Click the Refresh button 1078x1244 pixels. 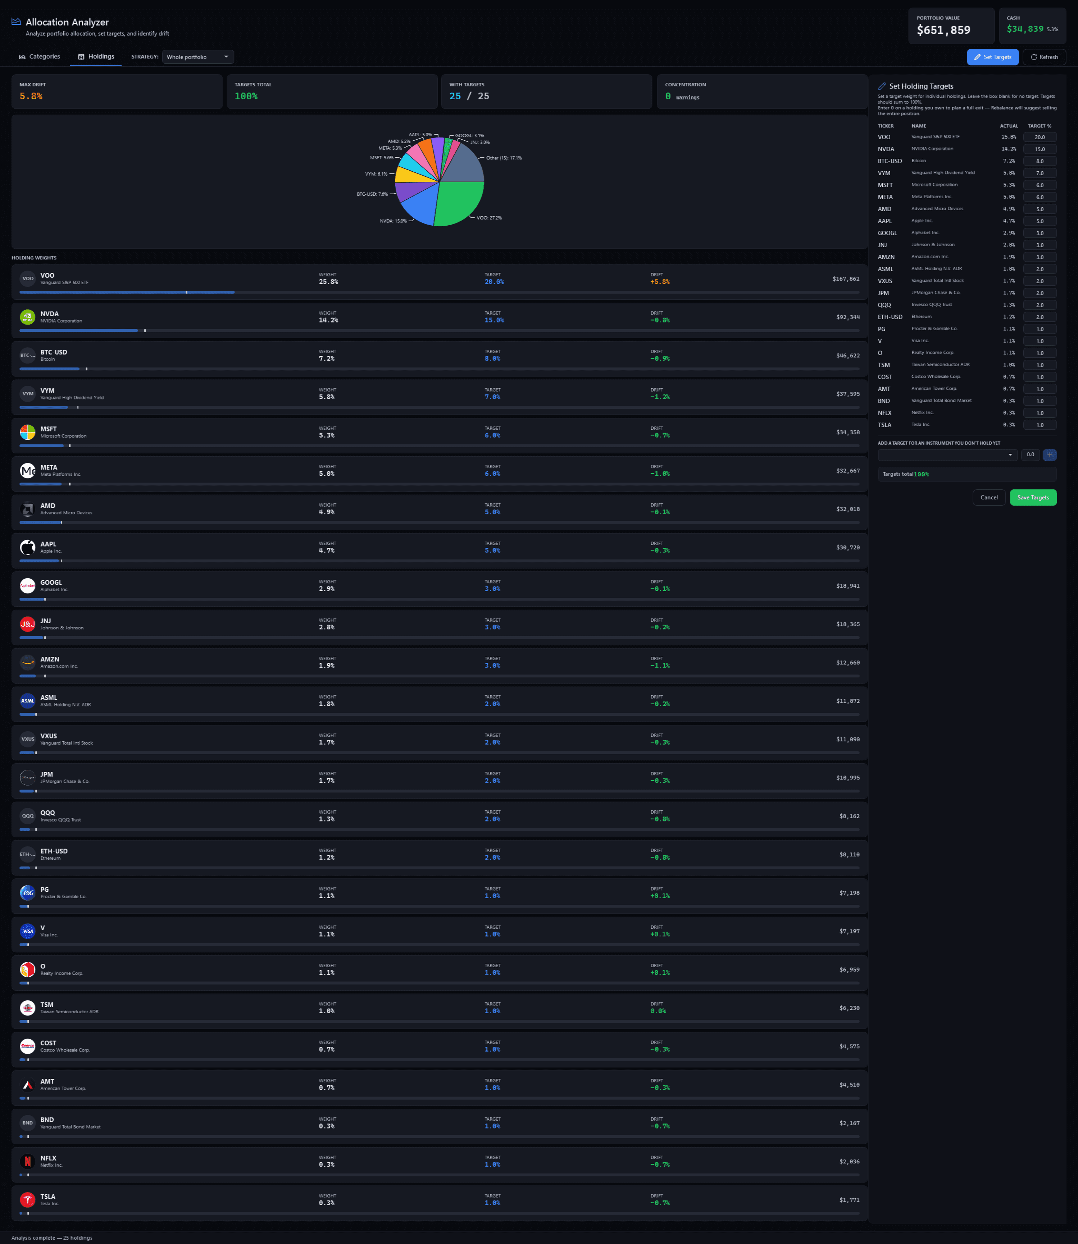1044,57
